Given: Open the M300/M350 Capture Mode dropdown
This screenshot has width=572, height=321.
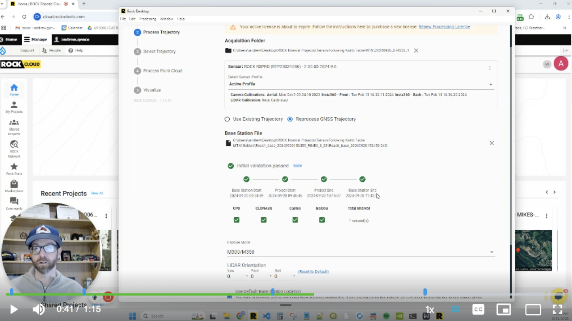Looking at the screenshot, I should pyautogui.click(x=491, y=252).
